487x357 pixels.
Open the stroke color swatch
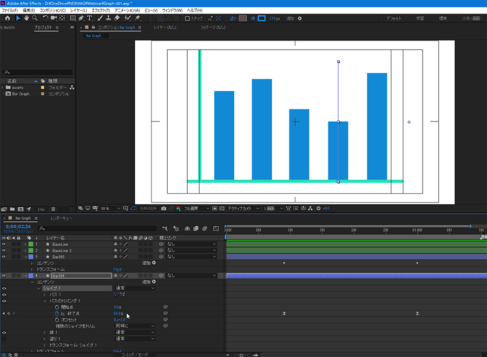(261, 18)
